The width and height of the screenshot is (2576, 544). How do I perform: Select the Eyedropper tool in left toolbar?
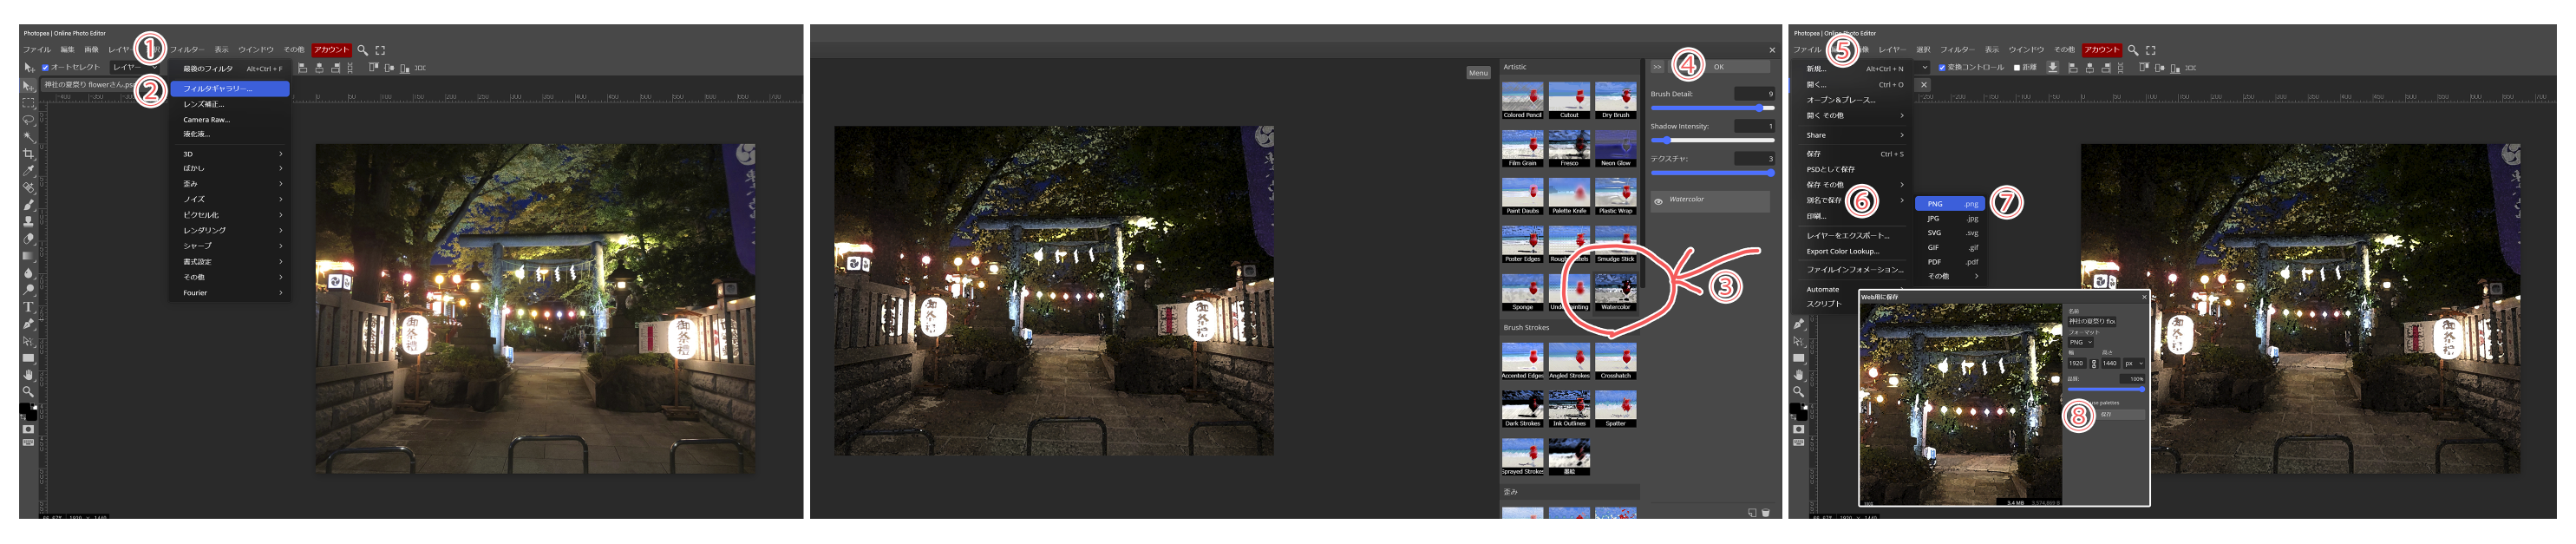(28, 171)
